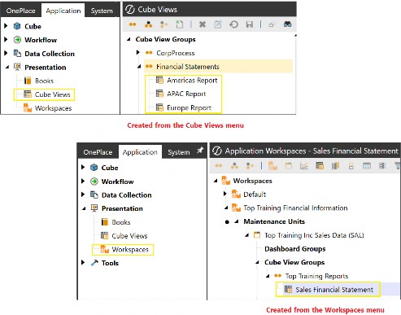Click Manage Profile Members icon in Cube Views toolbar
This screenshot has width=401, height=315.
[164, 24]
